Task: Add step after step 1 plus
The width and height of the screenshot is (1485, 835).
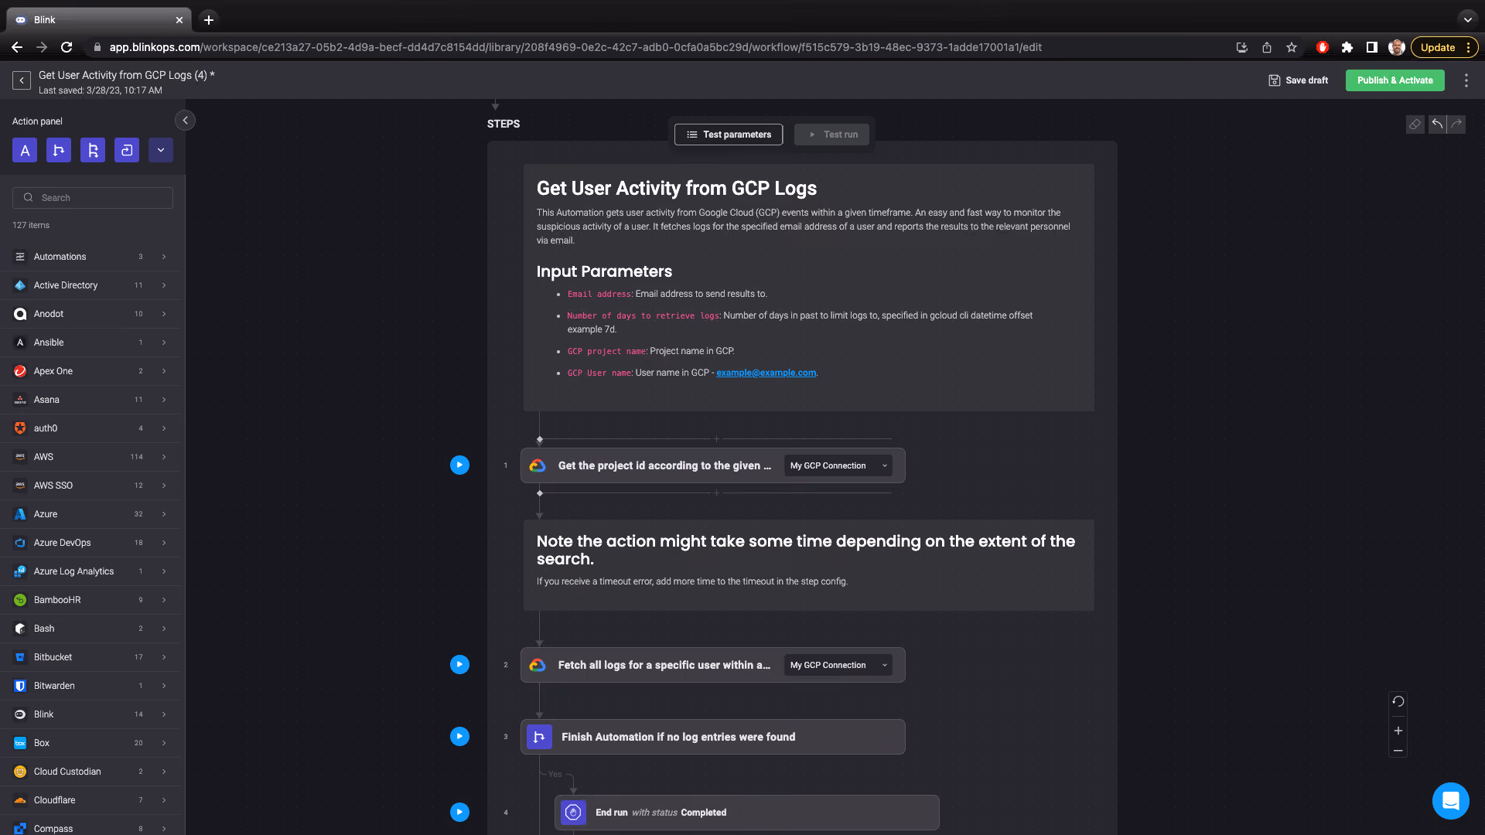Action: [716, 492]
